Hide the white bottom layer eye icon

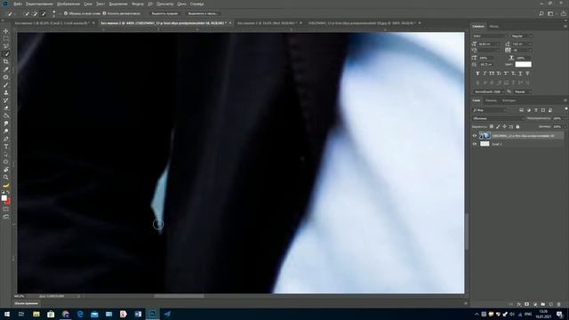(x=474, y=144)
